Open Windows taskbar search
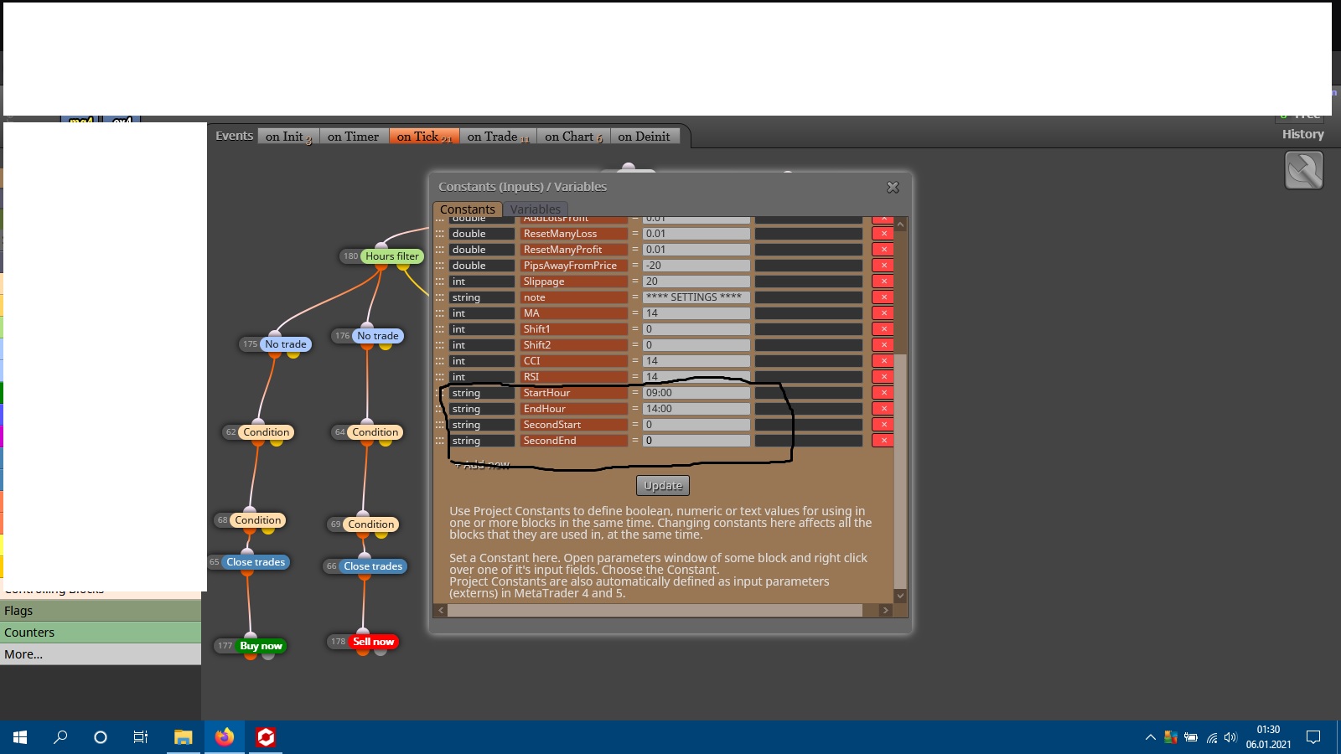This screenshot has height=754, width=1341. click(60, 737)
